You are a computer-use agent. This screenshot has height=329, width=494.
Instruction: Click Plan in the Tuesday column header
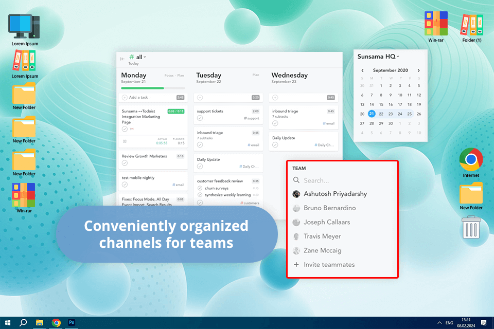[256, 75]
